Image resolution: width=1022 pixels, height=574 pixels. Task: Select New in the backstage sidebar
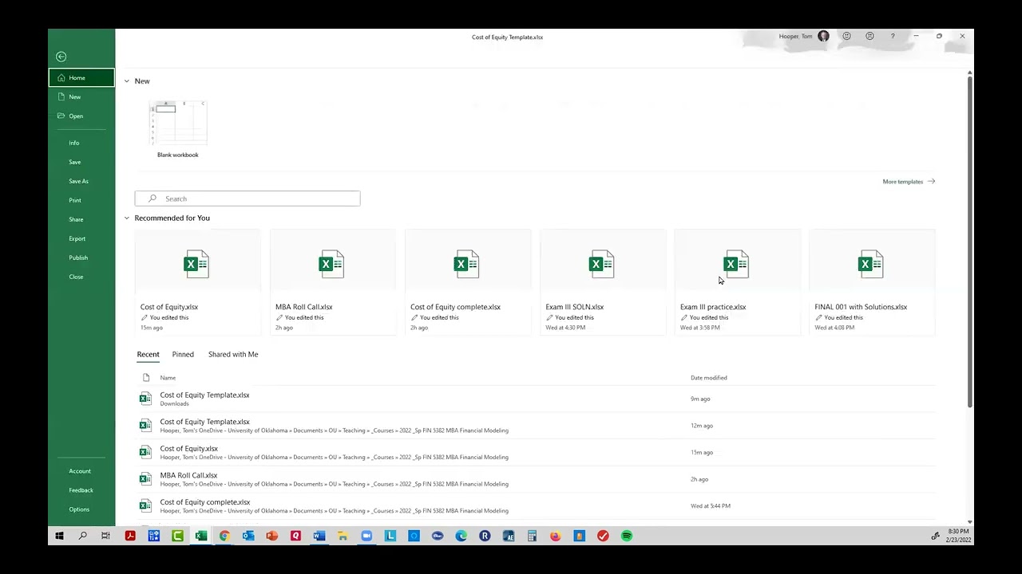point(81,96)
